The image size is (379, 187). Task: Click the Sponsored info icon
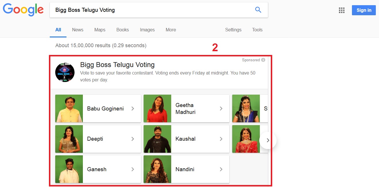[x=263, y=60]
